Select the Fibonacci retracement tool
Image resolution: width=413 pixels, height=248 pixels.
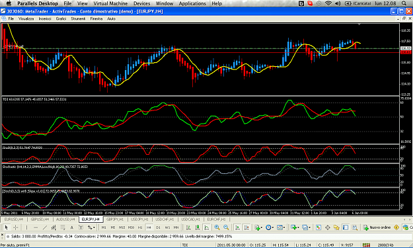point(63,227)
